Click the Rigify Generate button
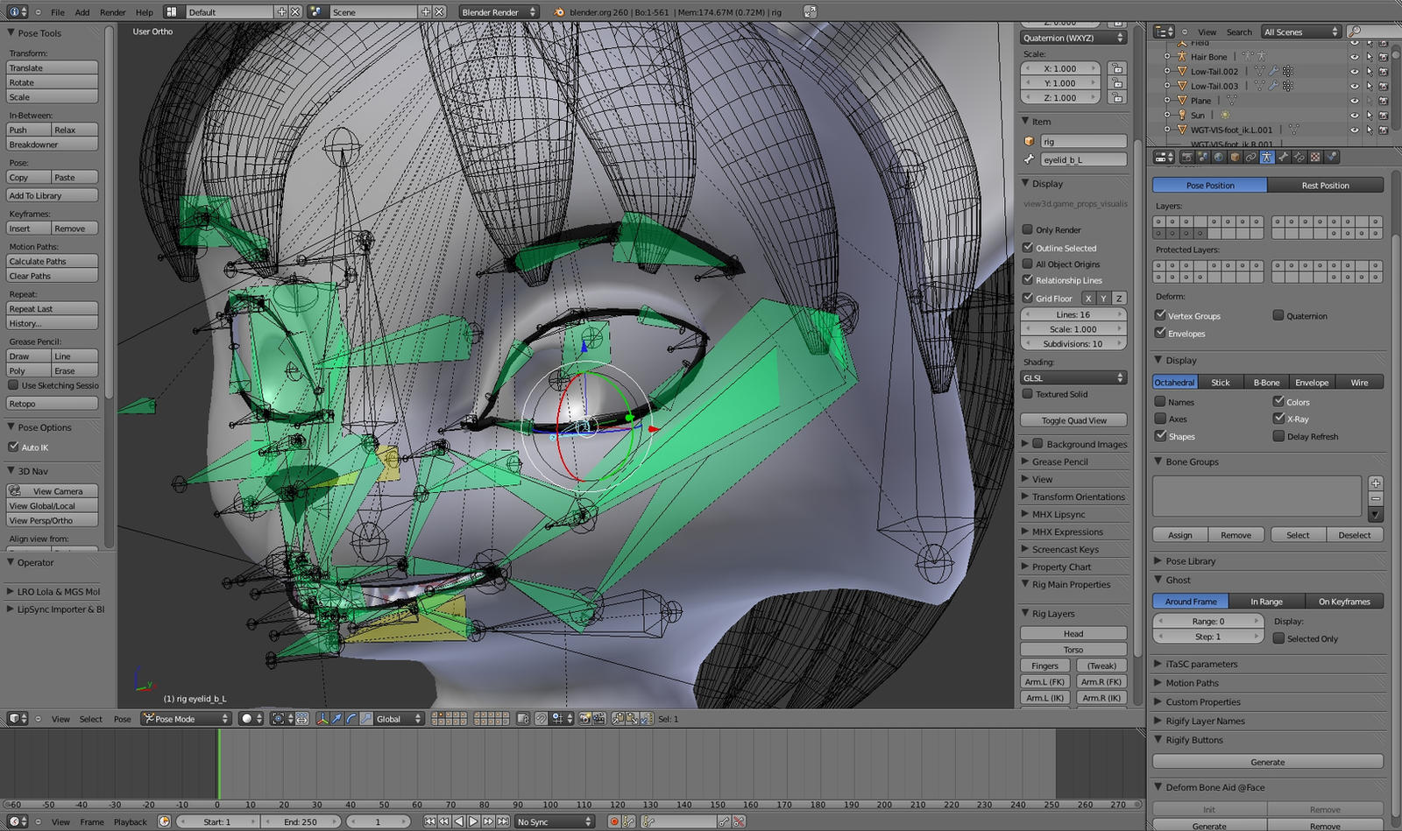The height and width of the screenshot is (831, 1402). click(1268, 762)
